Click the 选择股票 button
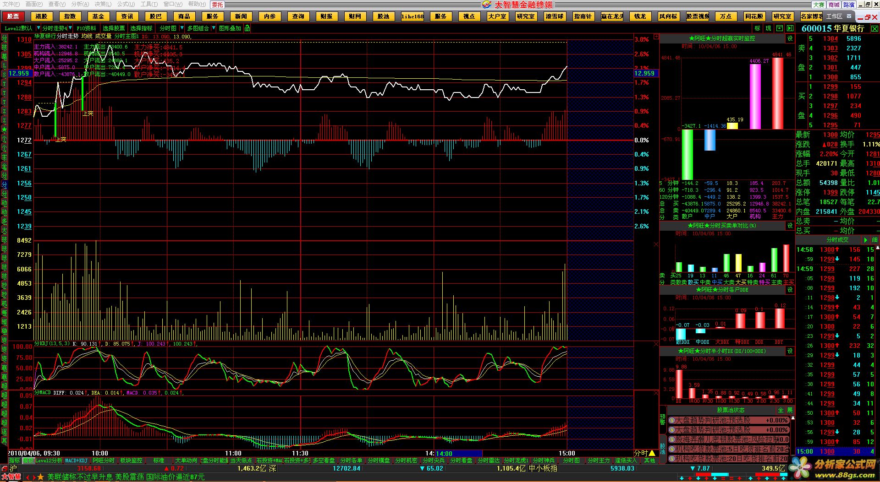The image size is (880, 482). coord(114,28)
